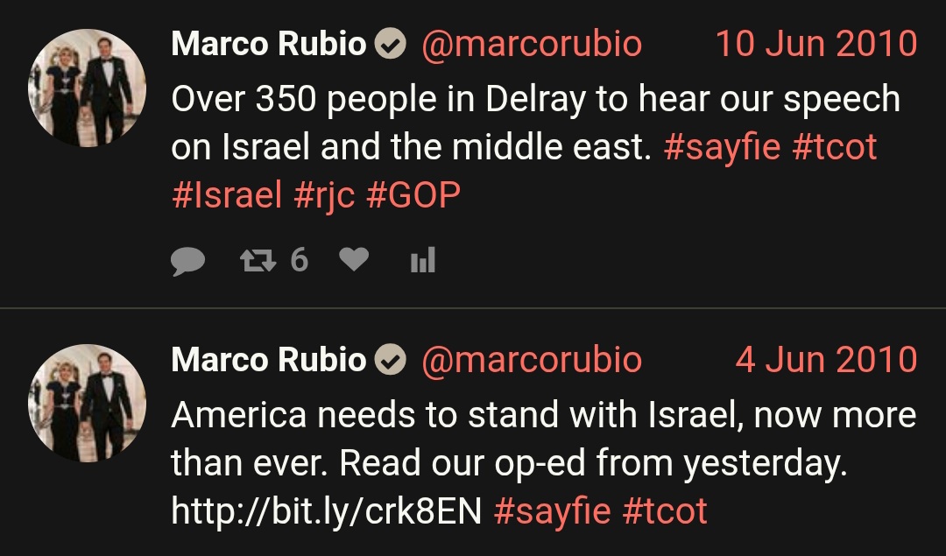The image size is (946, 556).
Task: Click verified badge on 10 Jun tweet
Action: pos(391,44)
